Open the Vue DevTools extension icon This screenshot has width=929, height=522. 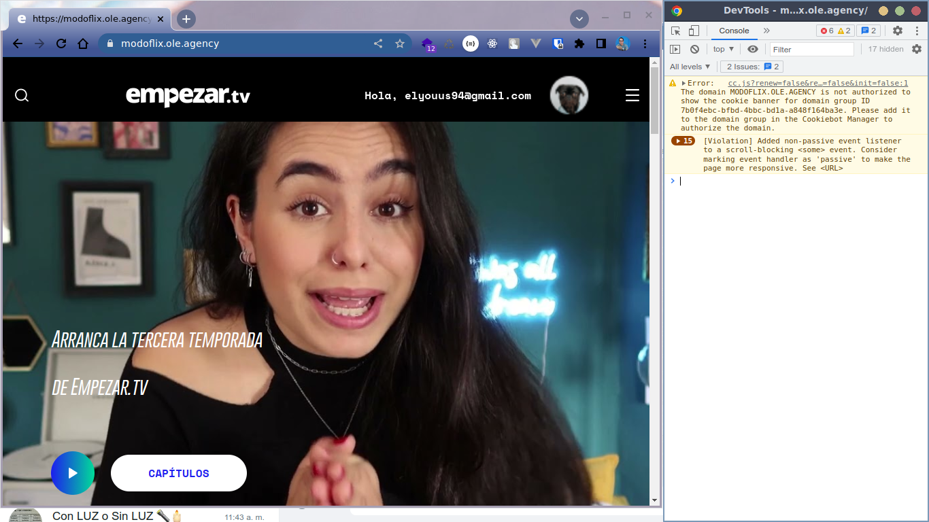(535, 43)
